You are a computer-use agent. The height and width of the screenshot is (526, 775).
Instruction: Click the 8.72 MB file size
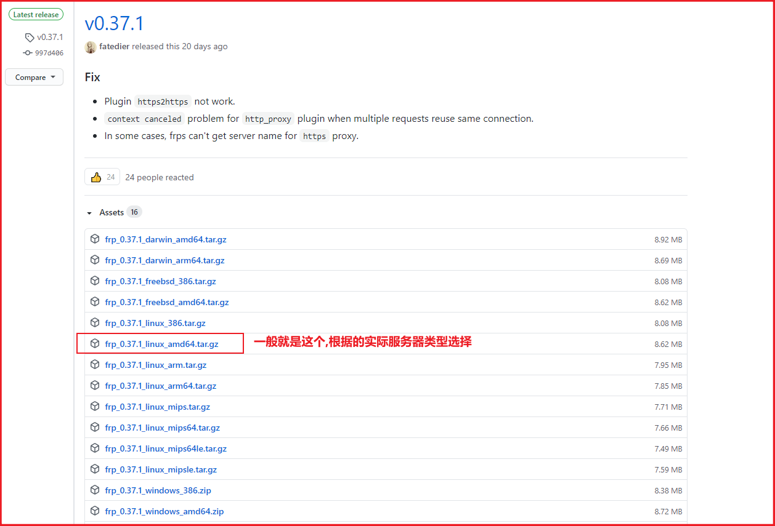click(668, 511)
